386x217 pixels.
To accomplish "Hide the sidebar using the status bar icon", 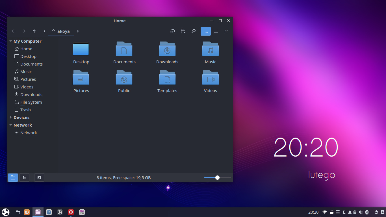I will 39,177.
